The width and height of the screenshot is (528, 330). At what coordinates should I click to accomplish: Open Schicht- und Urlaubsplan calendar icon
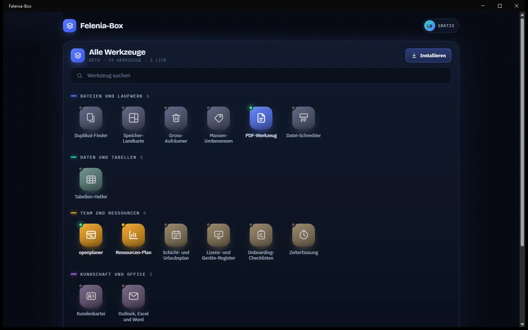[176, 235]
